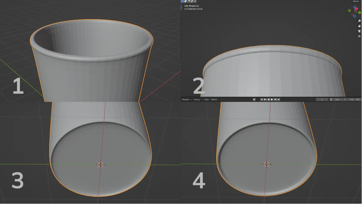Click the End frame field showing 250

tap(354, 100)
